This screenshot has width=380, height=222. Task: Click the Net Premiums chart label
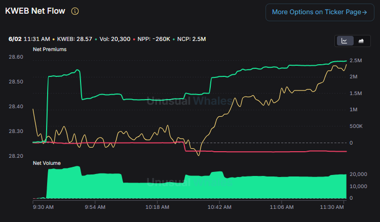click(x=50, y=50)
